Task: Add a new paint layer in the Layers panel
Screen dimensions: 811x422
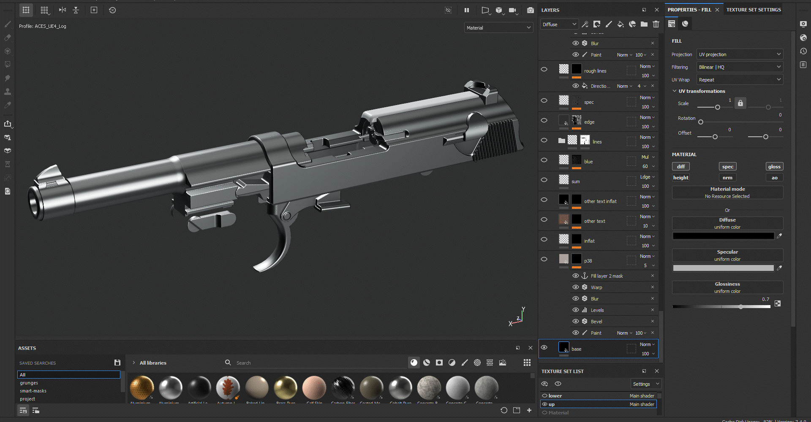Action: click(609, 24)
